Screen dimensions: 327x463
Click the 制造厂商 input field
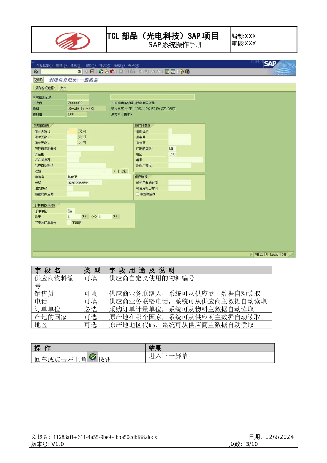(x=179, y=165)
